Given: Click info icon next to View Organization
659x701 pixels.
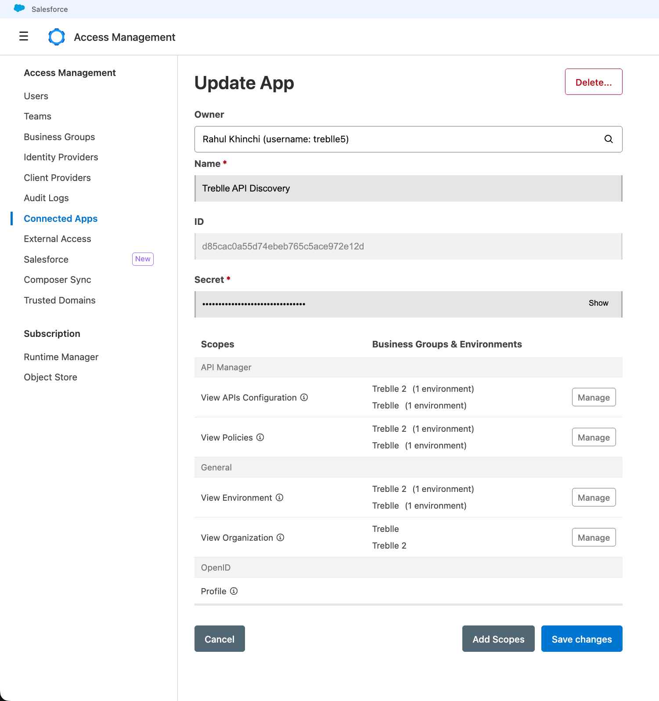Looking at the screenshot, I should click(280, 538).
